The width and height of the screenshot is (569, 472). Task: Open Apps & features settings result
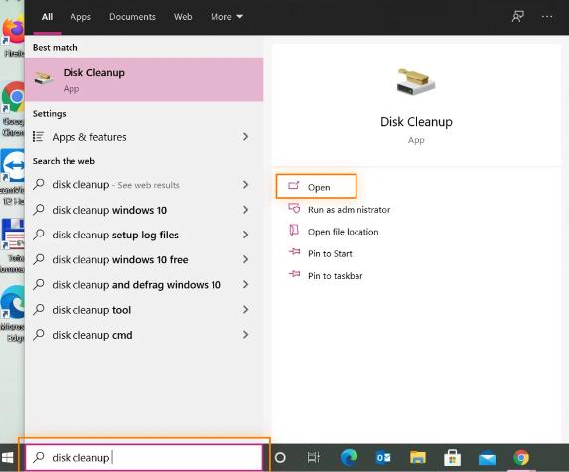[144, 137]
